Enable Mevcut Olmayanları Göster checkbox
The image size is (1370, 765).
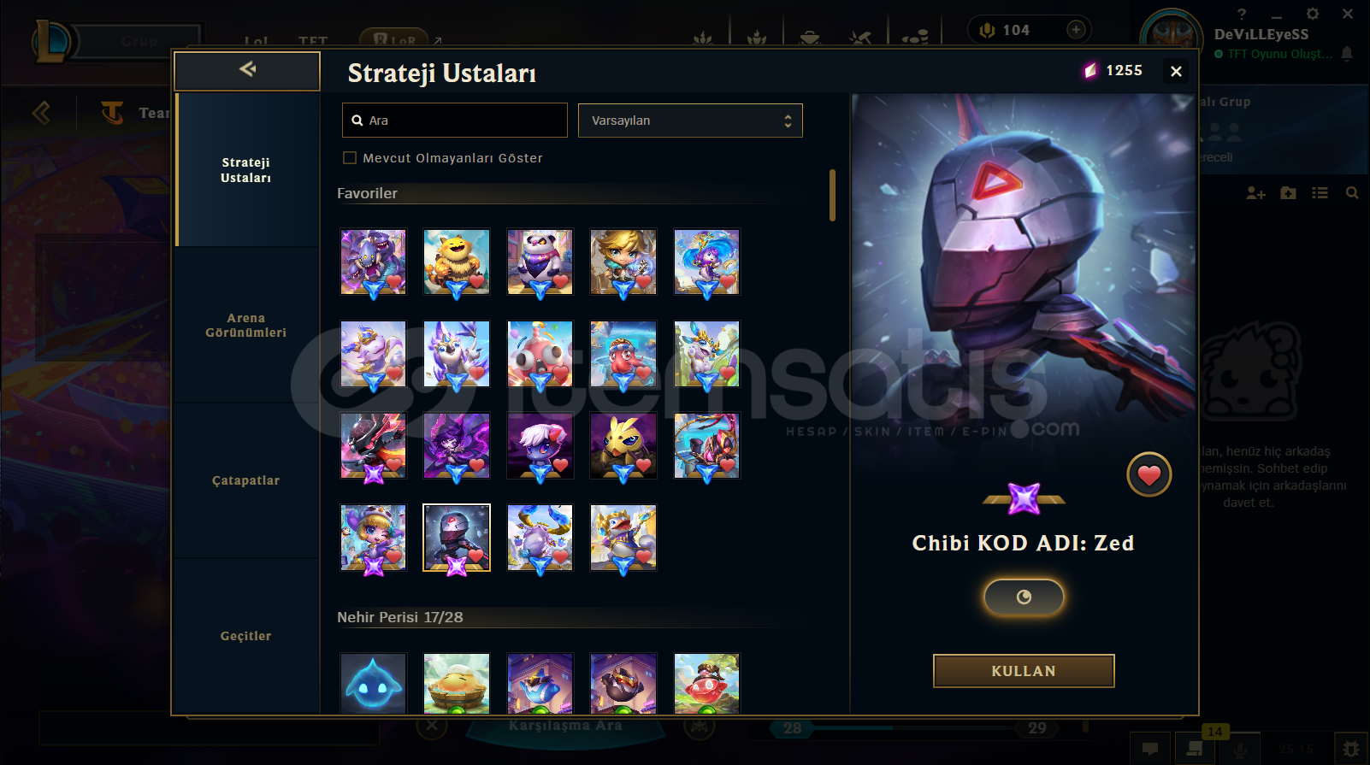tap(350, 158)
